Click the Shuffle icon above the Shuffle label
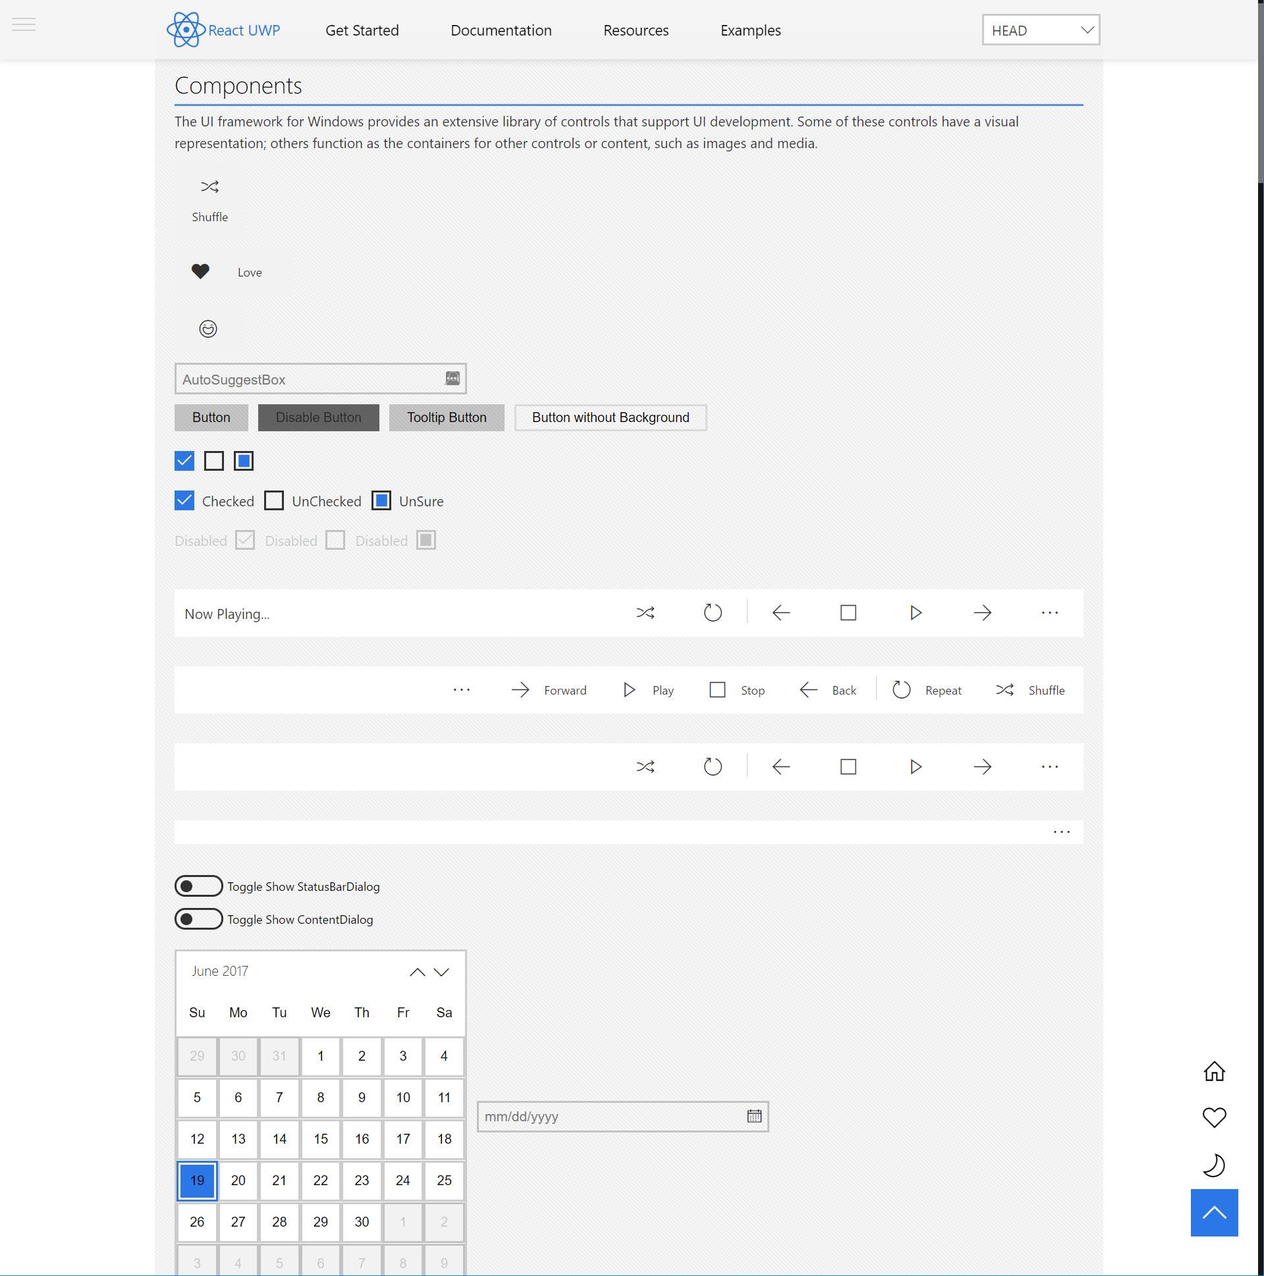Screen dimensions: 1264x1276 (x=209, y=187)
